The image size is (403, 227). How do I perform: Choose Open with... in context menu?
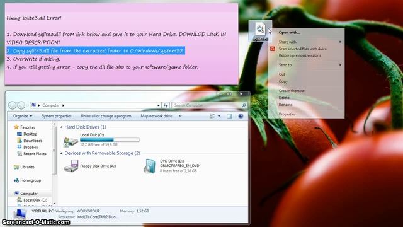click(x=290, y=32)
